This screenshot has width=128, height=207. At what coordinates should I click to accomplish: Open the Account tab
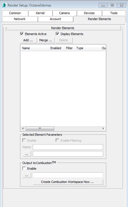point(55,19)
